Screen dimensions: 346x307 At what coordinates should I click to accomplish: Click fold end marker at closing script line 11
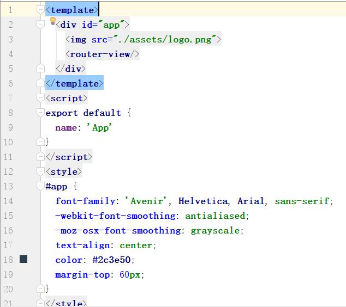click(x=40, y=157)
